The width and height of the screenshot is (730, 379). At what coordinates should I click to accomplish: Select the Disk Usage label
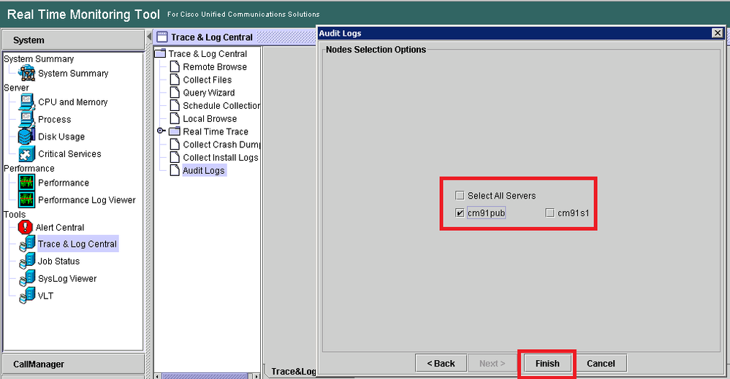(x=61, y=137)
